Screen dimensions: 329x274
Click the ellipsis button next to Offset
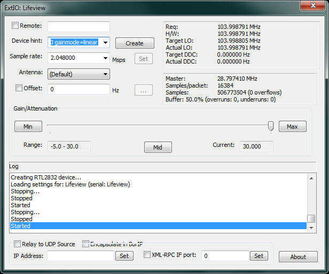click(x=144, y=90)
